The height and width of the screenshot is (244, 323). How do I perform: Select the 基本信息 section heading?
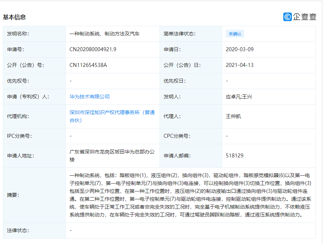coord(14,17)
